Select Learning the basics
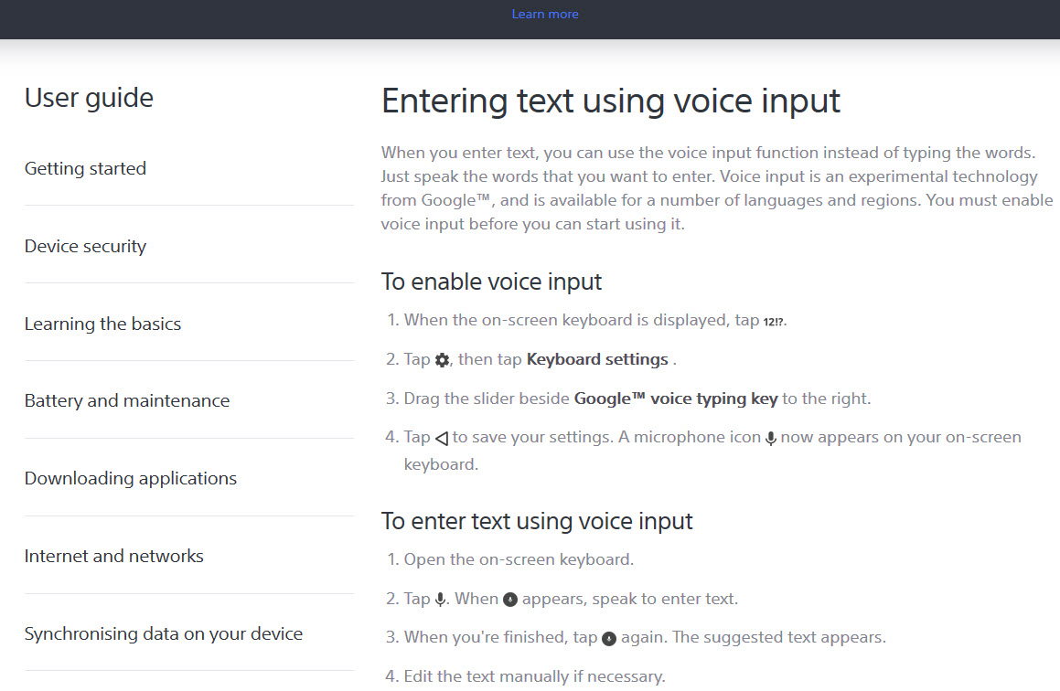This screenshot has width=1060, height=691. tap(102, 324)
